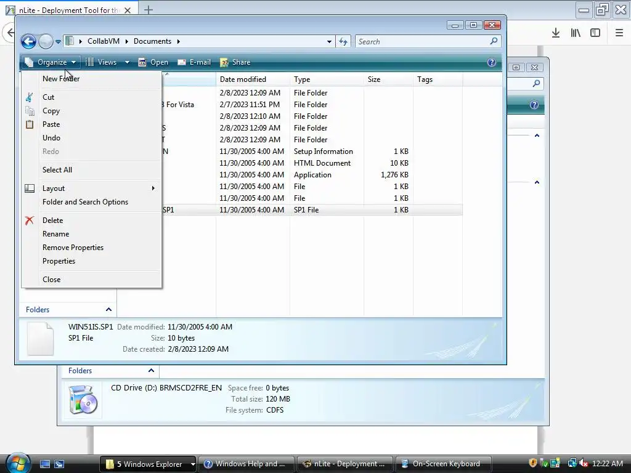Screen dimensions: 631x473
Task: Open the address bar history dropdown
Action: [x=329, y=41]
